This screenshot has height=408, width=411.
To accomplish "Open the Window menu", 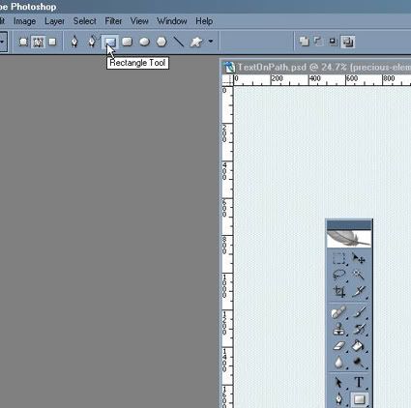I will tap(172, 21).
